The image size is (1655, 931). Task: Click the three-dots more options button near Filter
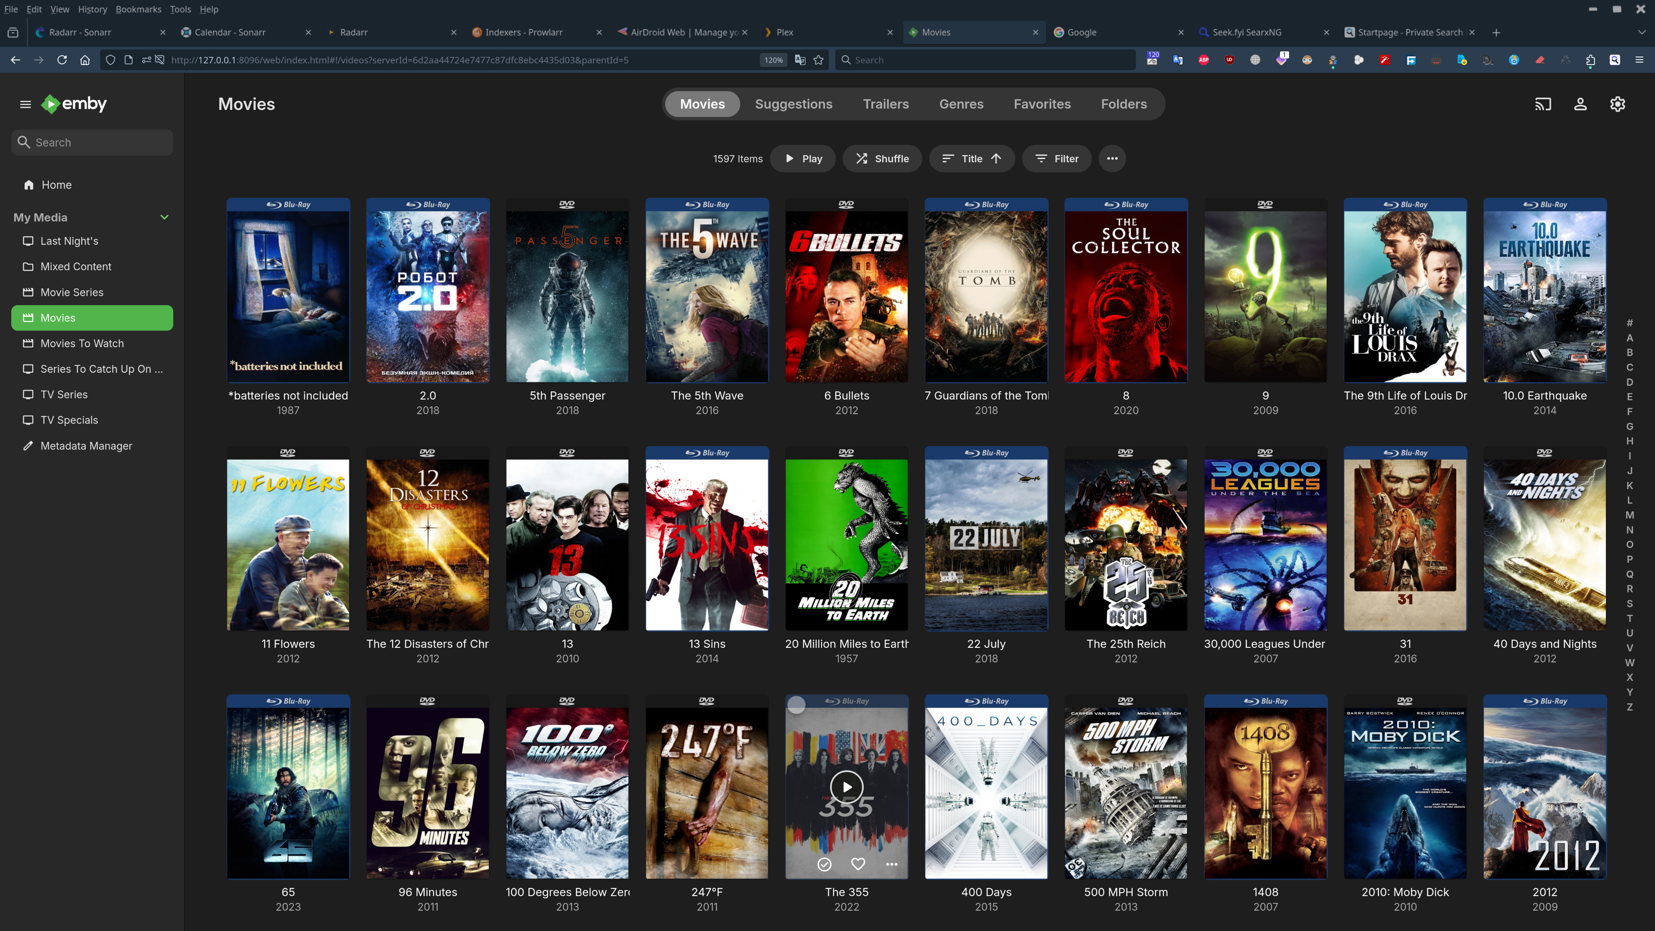[x=1112, y=159]
